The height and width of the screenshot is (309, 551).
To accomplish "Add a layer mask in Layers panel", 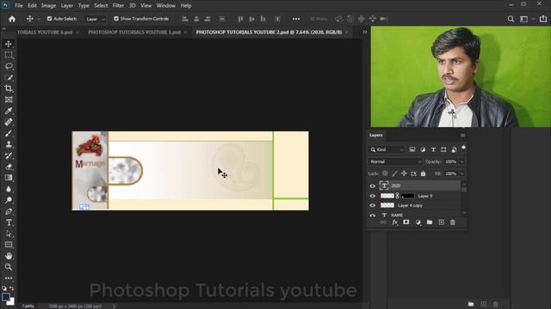I will click(406, 222).
